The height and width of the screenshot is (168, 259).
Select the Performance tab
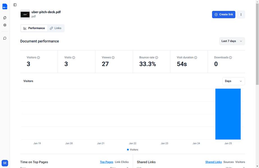[34, 28]
